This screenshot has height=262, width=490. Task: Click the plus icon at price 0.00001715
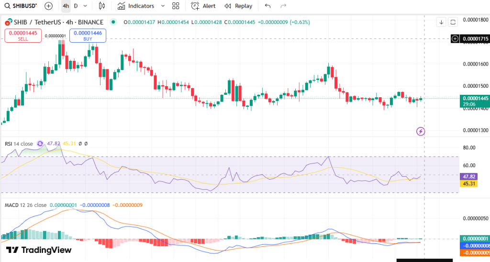455,38
